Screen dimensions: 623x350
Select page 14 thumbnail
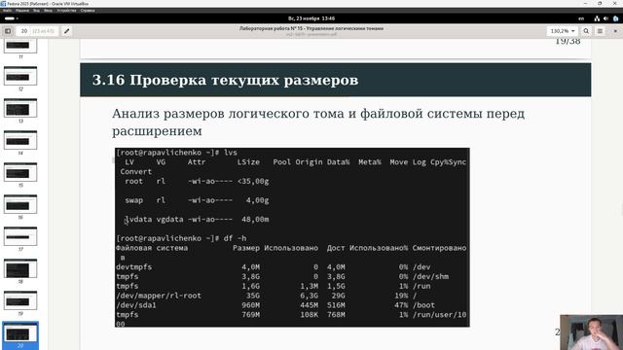point(20,140)
